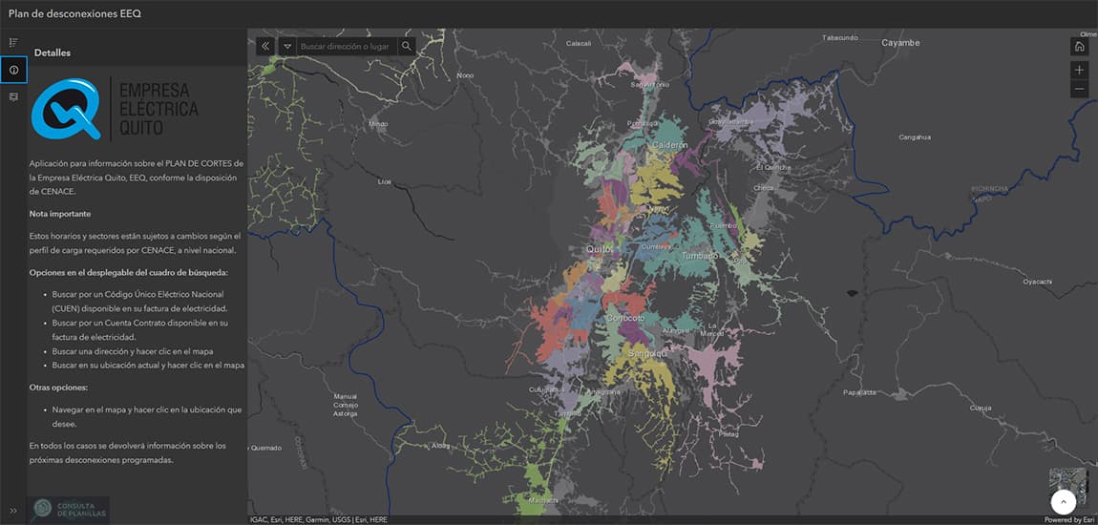Click the Details info icon in sidebar
Screen dimensions: 1098x525
[x=13, y=70]
